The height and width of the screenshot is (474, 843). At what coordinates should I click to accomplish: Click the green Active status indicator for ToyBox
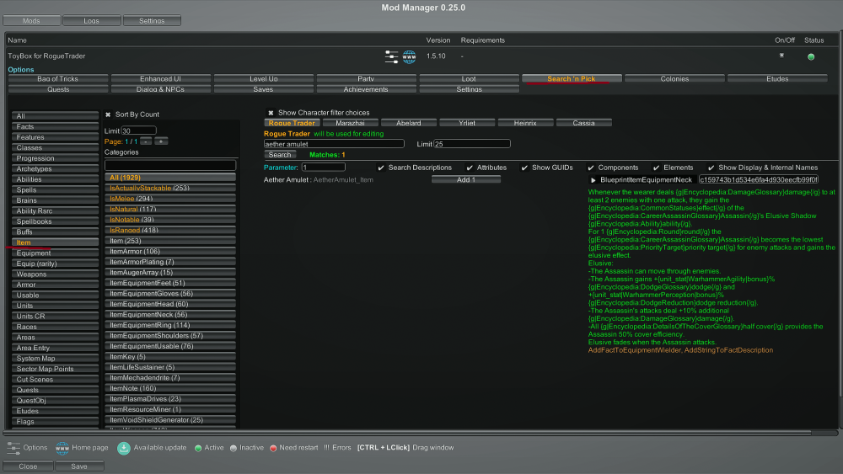coord(811,56)
